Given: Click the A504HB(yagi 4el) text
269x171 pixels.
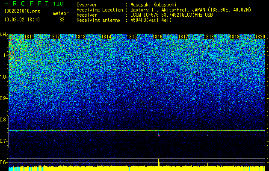Looking at the screenshot, I should (x=151, y=20).
